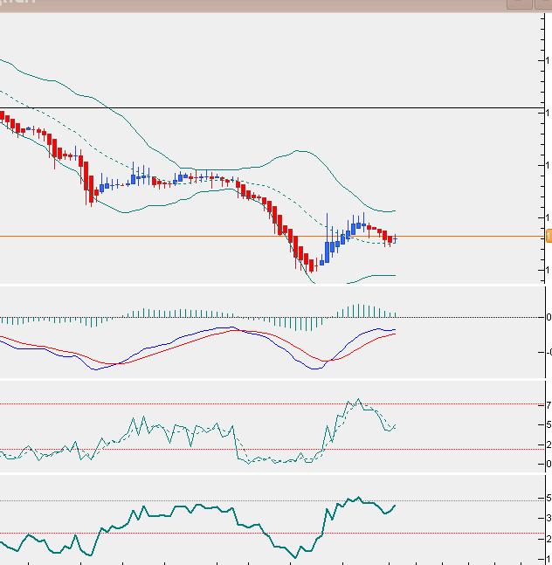Click the orange price tag on price axis
The height and width of the screenshot is (565, 552).
pos(549,237)
